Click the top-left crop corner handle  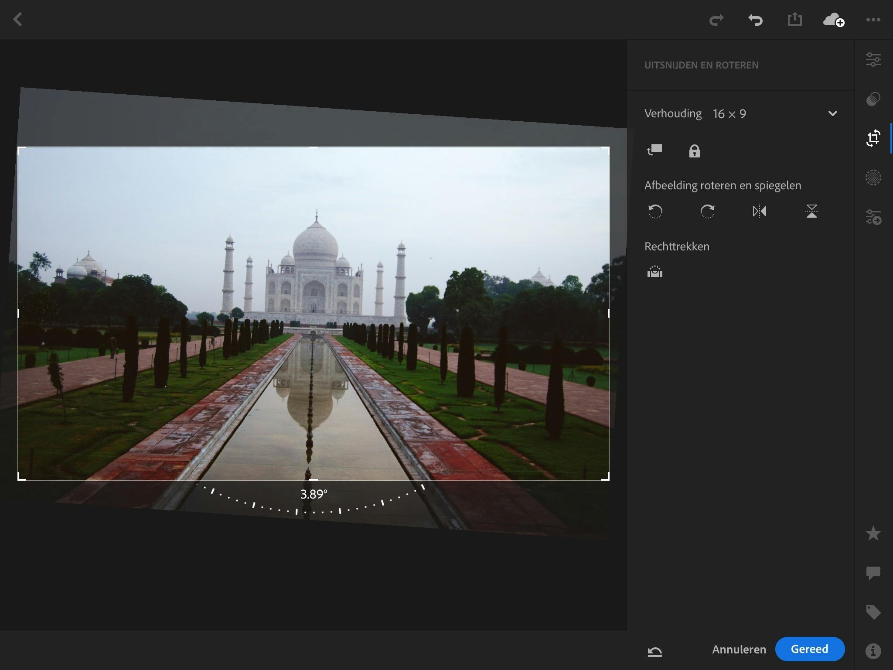[19, 149]
